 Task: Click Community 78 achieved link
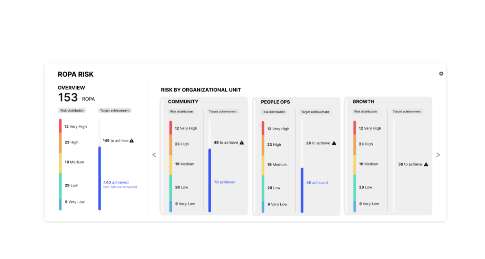(225, 182)
